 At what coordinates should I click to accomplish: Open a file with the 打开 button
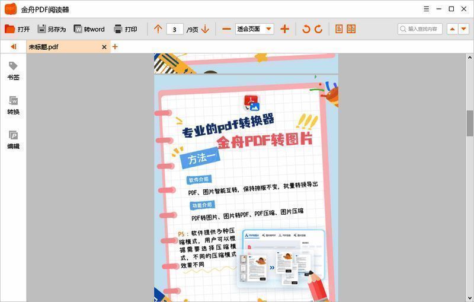click(17, 29)
